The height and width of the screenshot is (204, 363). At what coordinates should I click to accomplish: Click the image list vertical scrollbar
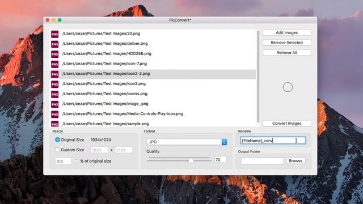pos(258,77)
